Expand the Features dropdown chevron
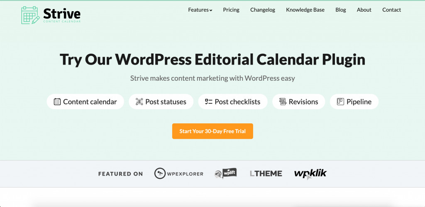Screen dimensions: 425x207 pyautogui.click(x=210, y=10)
